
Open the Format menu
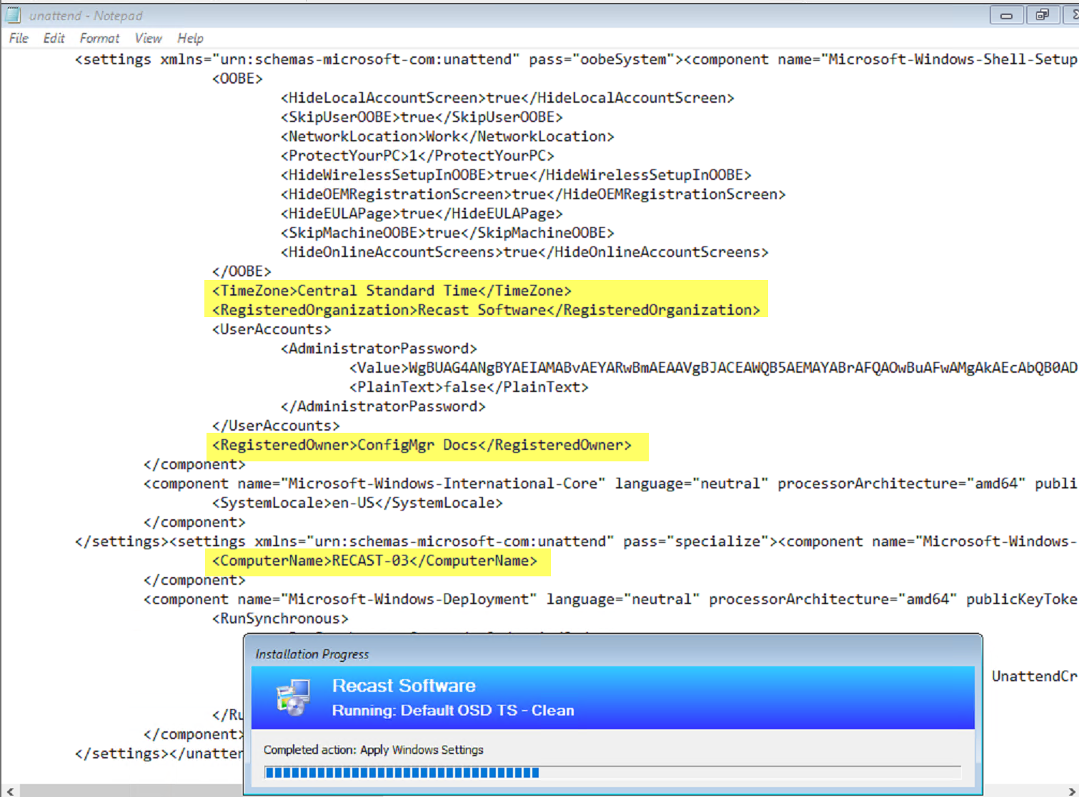point(99,39)
